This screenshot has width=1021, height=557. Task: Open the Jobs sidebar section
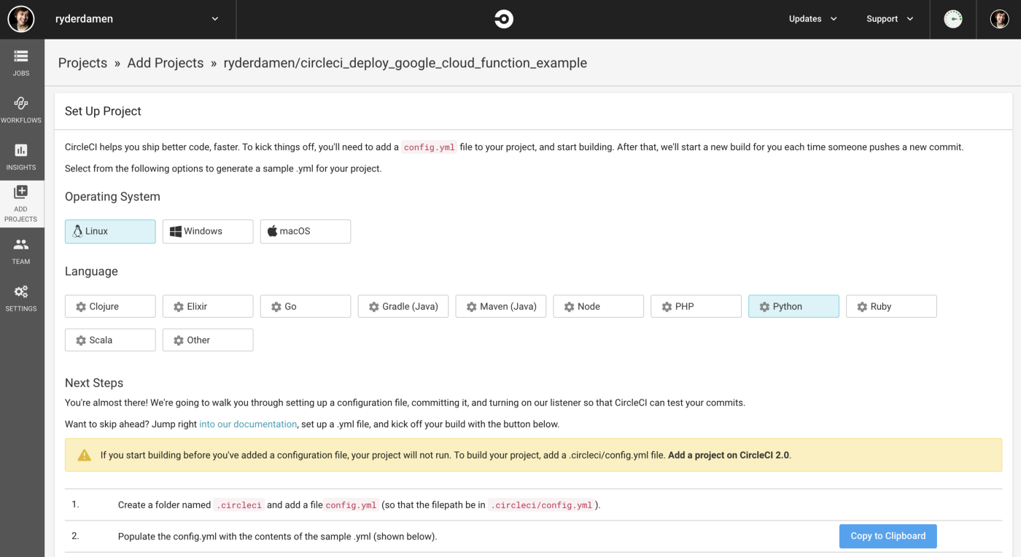(x=21, y=63)
